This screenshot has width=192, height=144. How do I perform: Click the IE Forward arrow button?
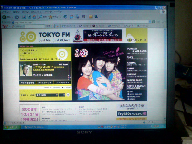[x=17, y=17]
